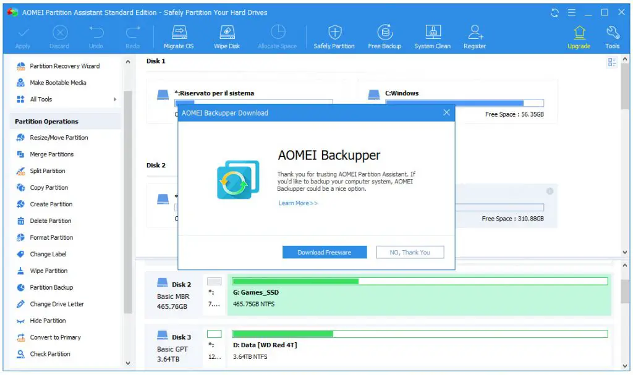The height and width of the screenshot is (375, 633).
Task: Open Safely Partition feature
Action: [x=334, y=37]
